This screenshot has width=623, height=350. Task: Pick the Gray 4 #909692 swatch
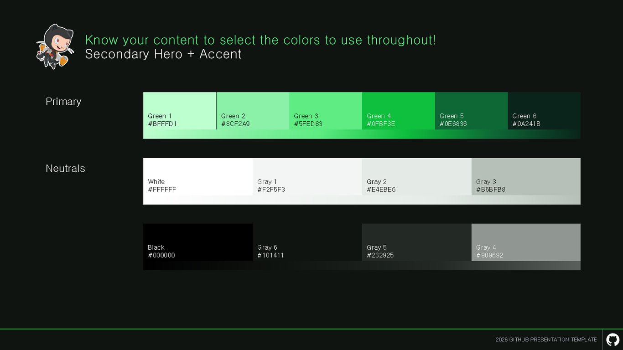click(526, 242)
